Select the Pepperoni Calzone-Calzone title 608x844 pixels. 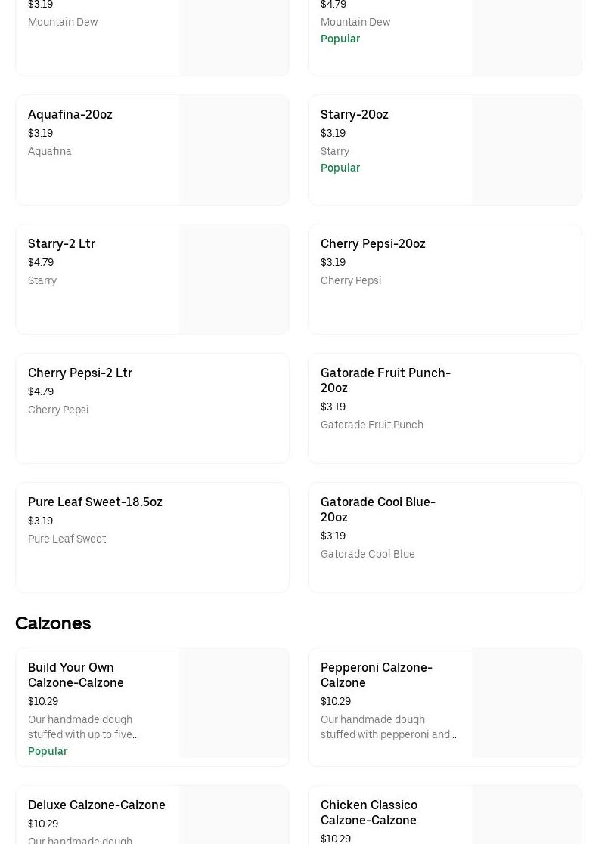pyautogui.click(x=376, y=675)
